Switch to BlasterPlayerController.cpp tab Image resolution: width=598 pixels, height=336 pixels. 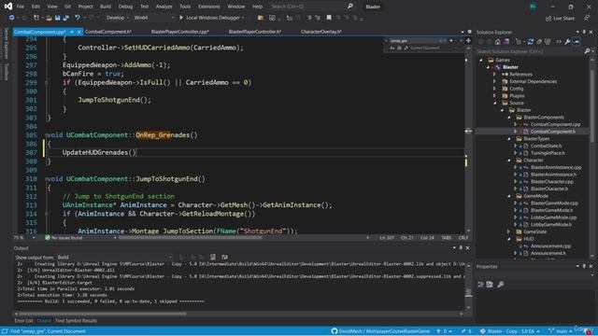pos(180,32)
